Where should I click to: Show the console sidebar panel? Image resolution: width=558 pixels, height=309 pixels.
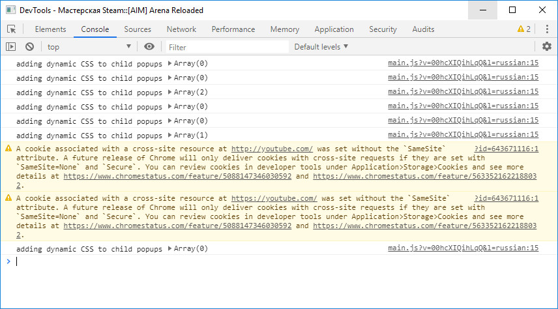(10, 47)
